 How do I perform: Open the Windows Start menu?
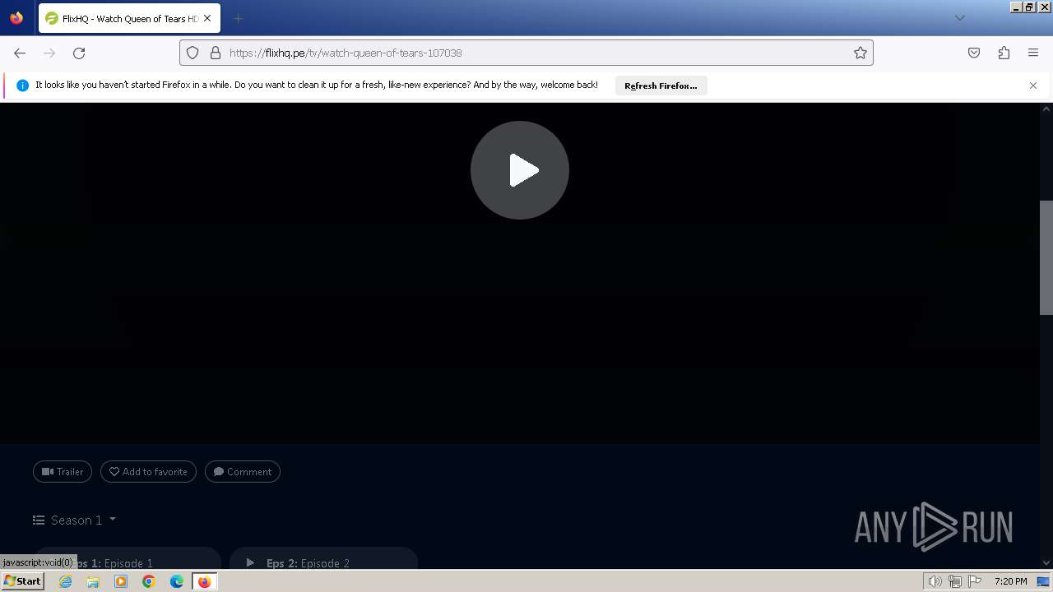(22, 581)
